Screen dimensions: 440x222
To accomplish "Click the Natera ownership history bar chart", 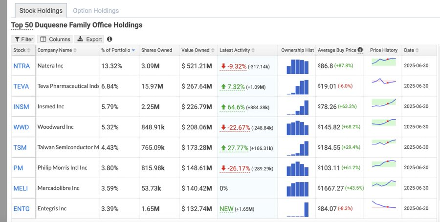I will pyautogui.click(x=297, y=67).
